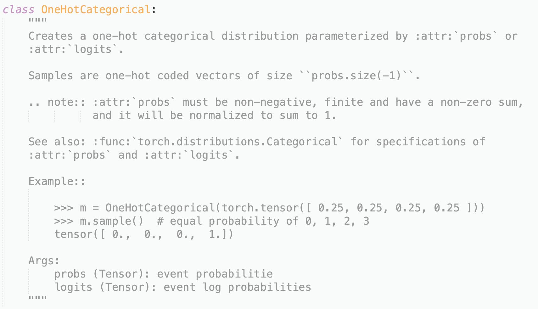Viewport: 538px width, 309px height.
Task: Click on ':attr:`logits`.' on the second docstring line
Action: coord(76,49)
